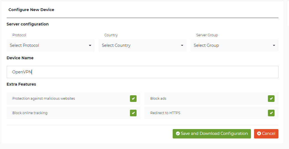Click Save and Download Configuration button
This screenshot has width=289, height=149.
(212, 134)
